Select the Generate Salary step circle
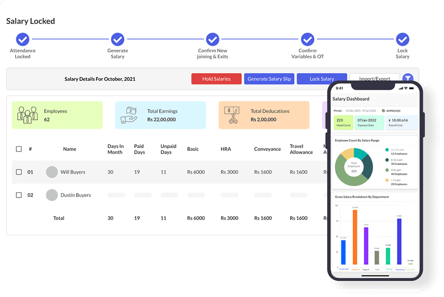 [117, 39]
